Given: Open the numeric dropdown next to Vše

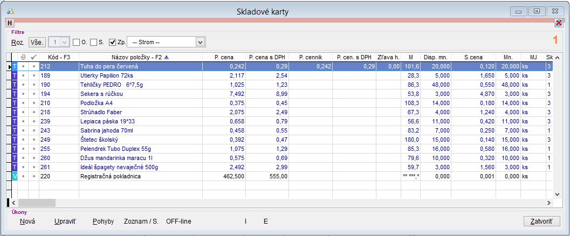Looking at the screenshot, I should pyautogui.click(x=65, y=42).
